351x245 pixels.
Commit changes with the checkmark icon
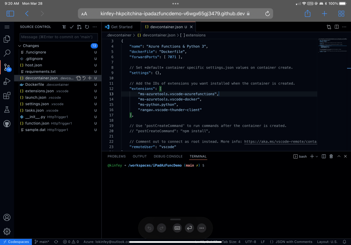click(x=71, y=27)
